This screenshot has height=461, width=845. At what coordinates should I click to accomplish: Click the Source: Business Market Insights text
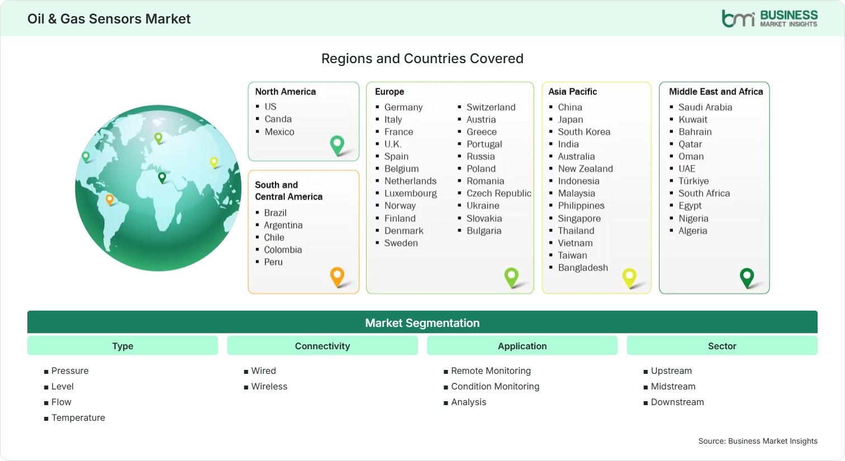pos(758,441)
